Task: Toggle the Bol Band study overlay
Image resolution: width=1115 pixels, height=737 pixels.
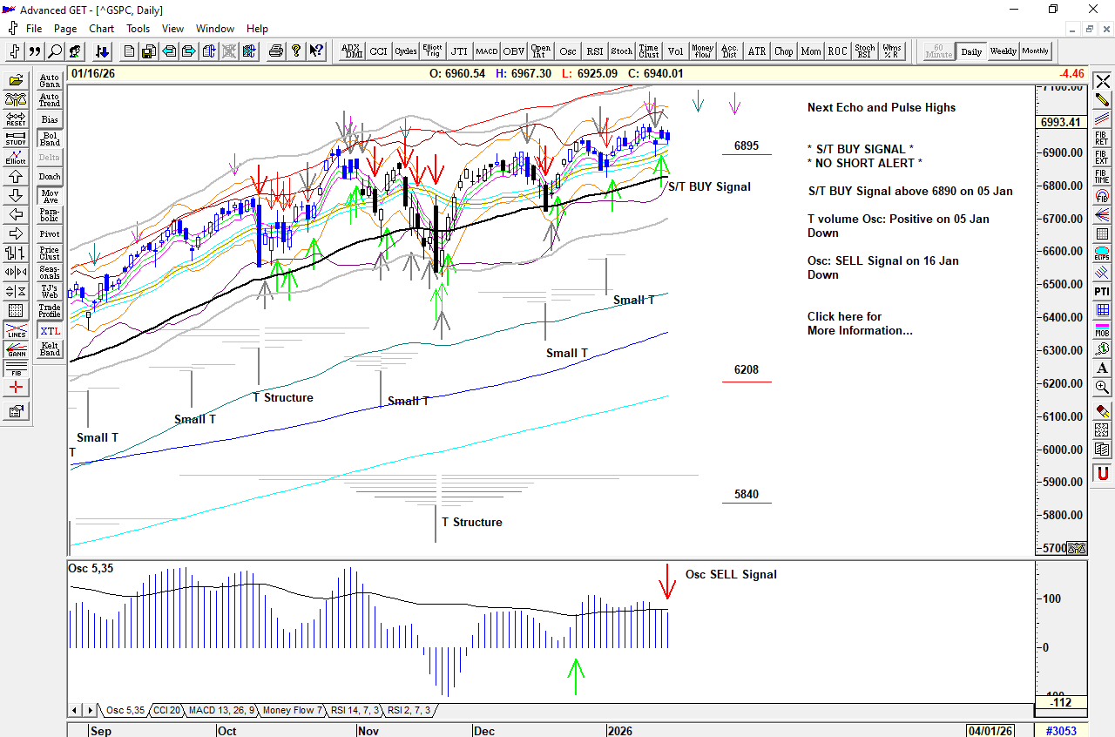Action: [x=50, y=139]
